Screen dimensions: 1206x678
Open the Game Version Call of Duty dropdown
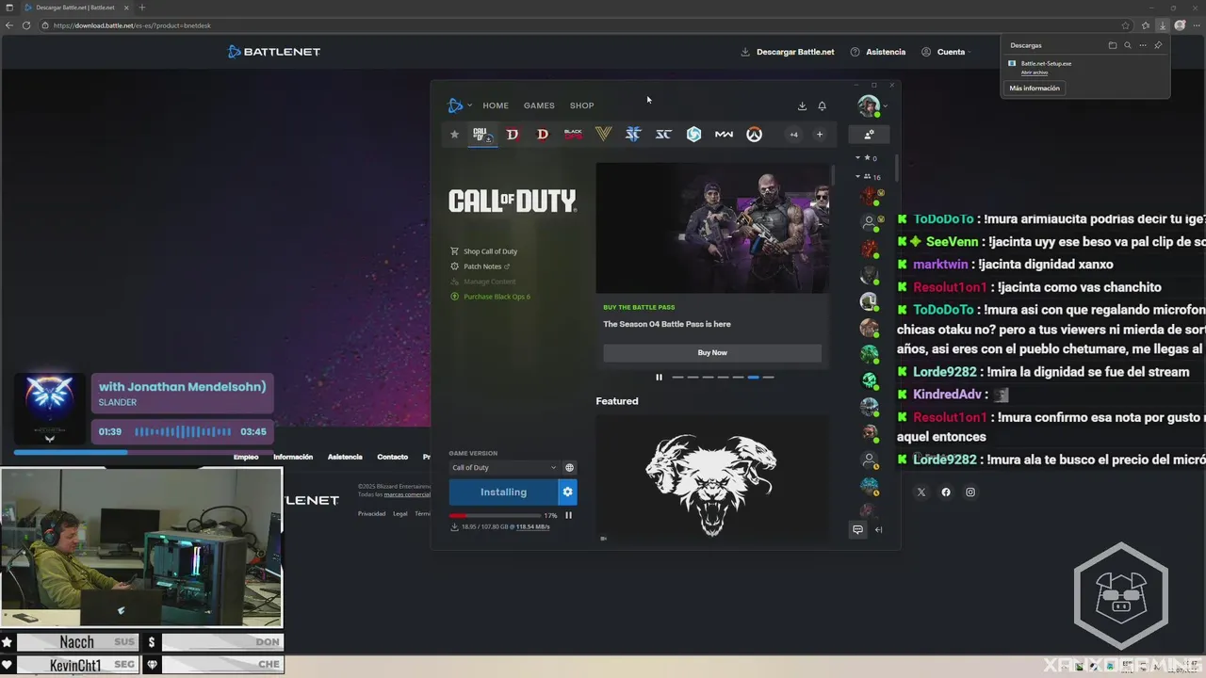click(504, 468)
